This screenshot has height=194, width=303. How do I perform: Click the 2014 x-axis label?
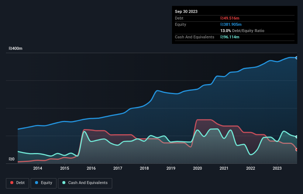pyautogui.click(x=38, y=168)
